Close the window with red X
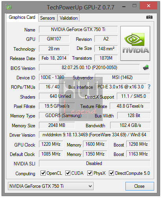 click(x=148, y=5)
